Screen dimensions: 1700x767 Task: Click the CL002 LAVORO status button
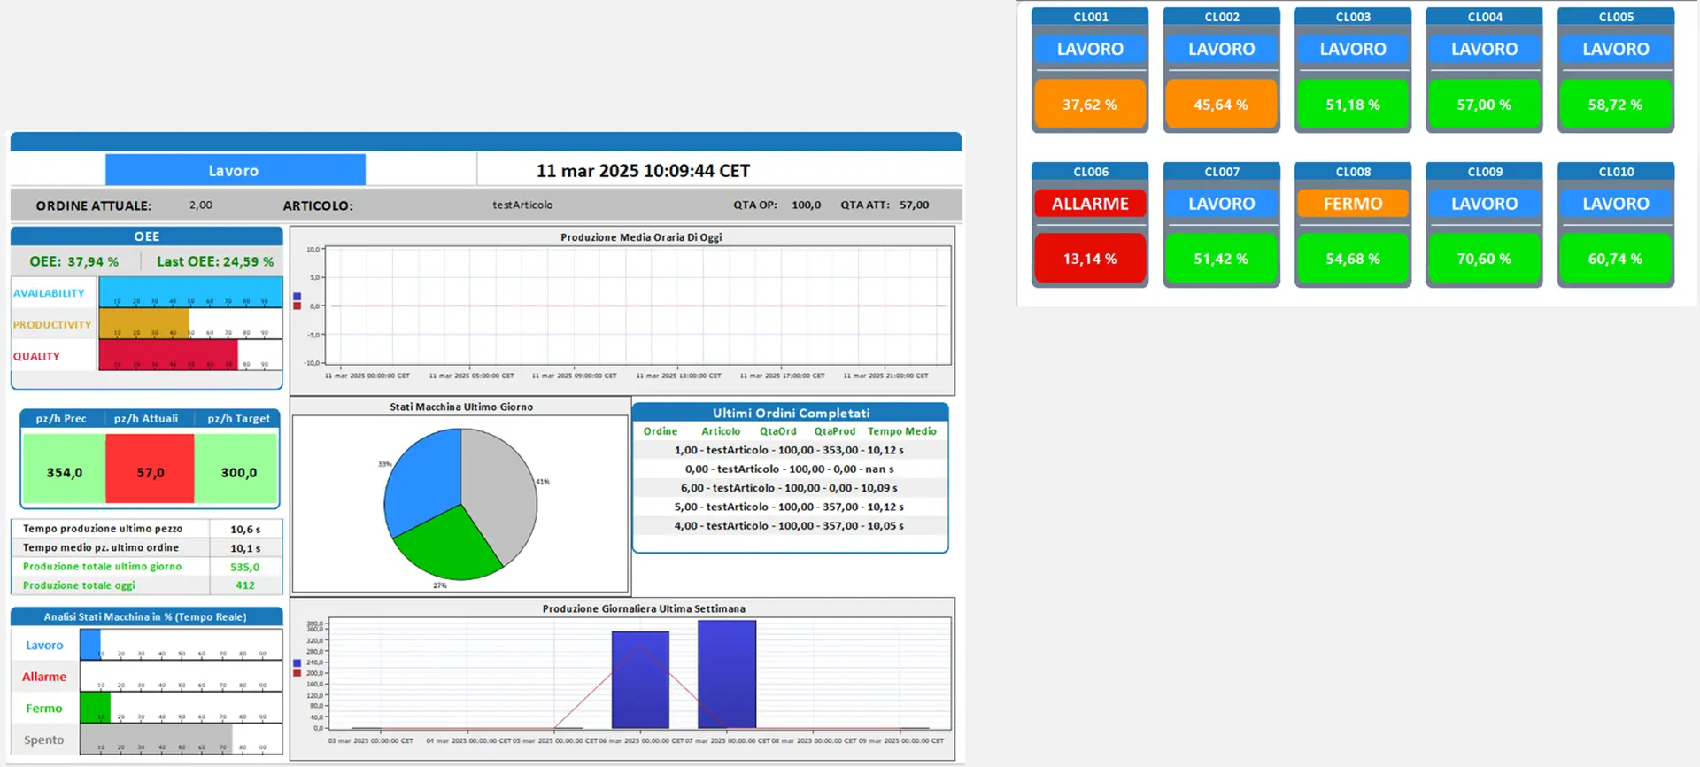tap(1221, 50)
